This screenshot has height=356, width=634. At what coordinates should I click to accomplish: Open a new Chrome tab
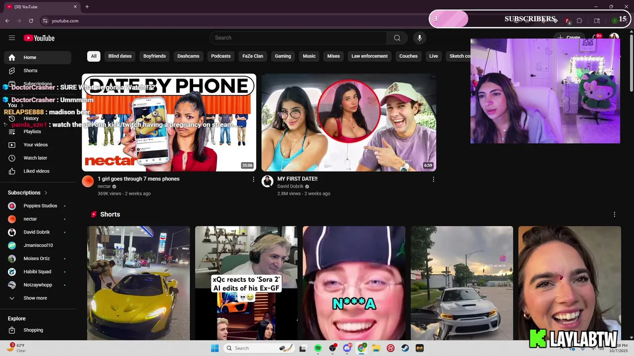pos(87,7)
